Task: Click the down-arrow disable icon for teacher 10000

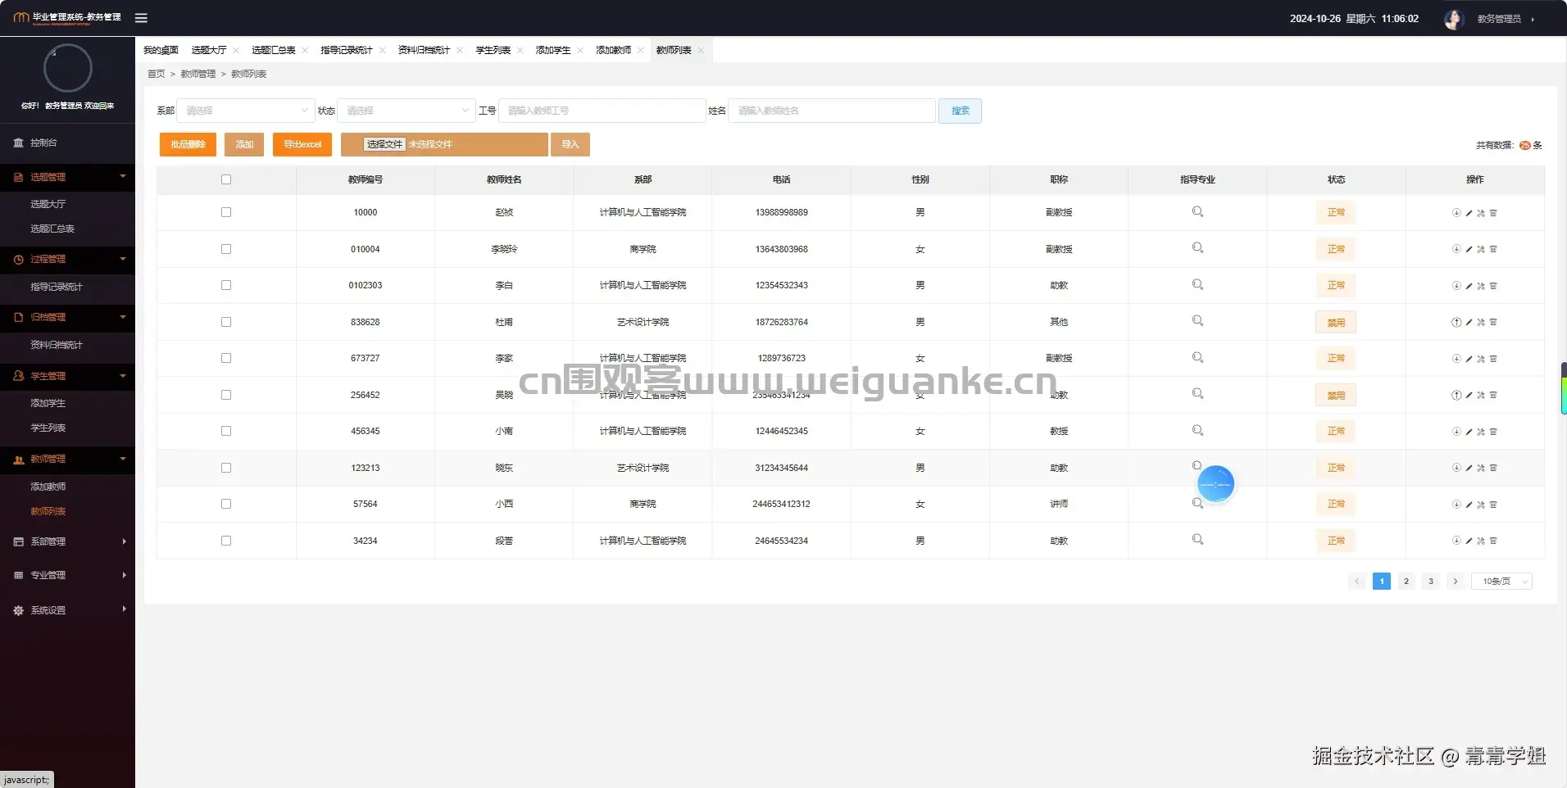Action: 1456,213
